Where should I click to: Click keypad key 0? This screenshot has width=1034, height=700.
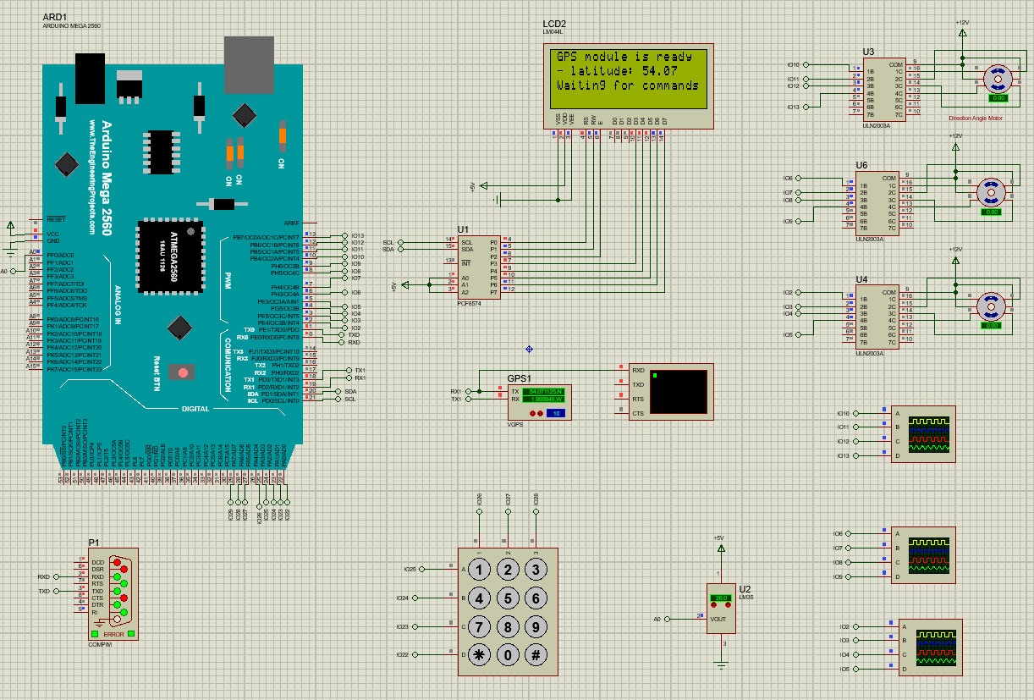pyautogui.click(x=508, y=655)
